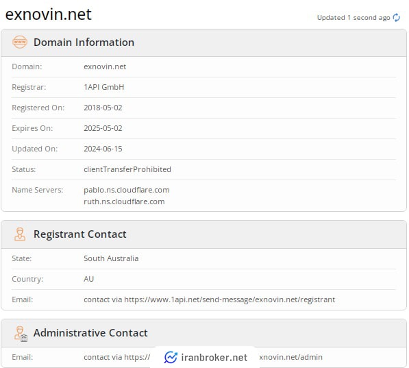Click the Updated 1 second ago text

pyautogui.click(x=354, y=18)
